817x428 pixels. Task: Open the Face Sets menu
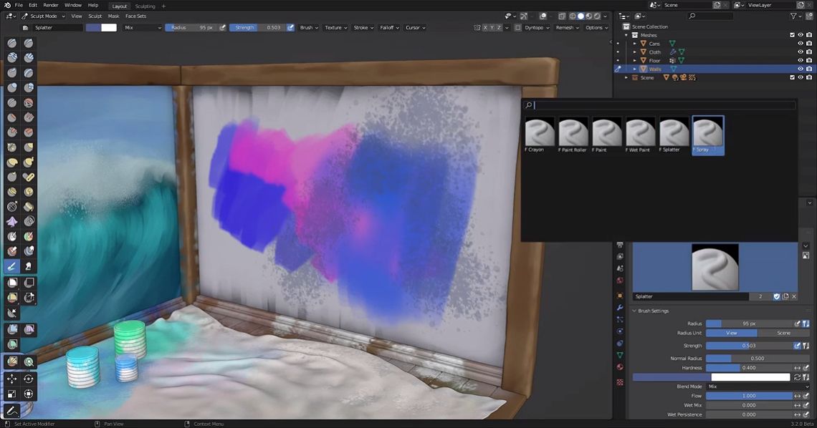pyautogui.click(x=135, y=16)
